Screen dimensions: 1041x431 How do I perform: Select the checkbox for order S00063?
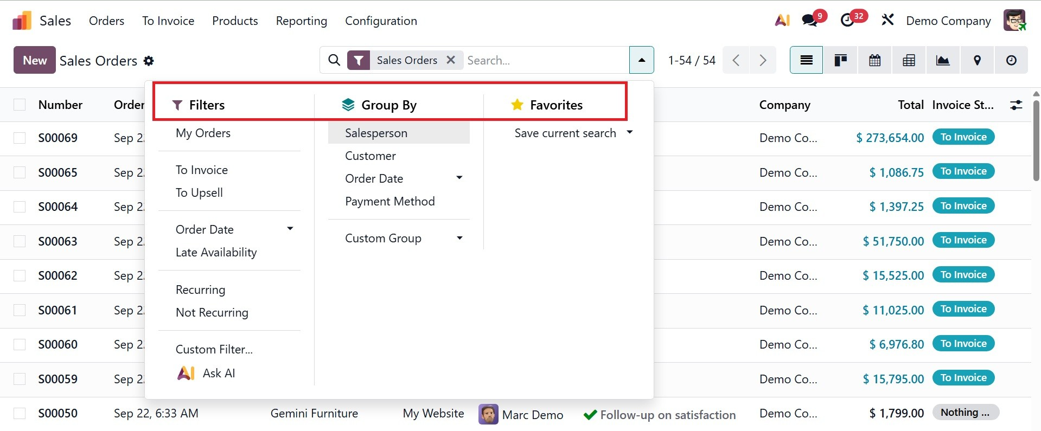click(x=20, y=241)
